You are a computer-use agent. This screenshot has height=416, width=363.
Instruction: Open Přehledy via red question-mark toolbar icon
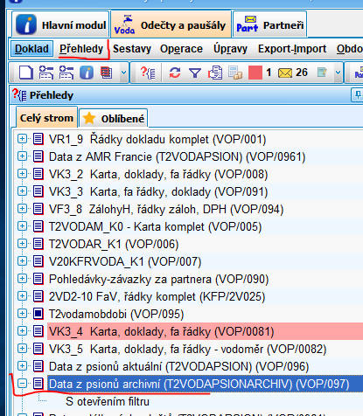[x=148, y=73]
